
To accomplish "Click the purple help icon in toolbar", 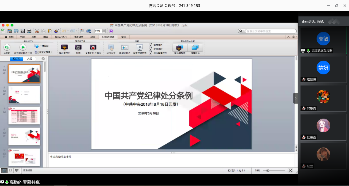I will pos(111,31).
